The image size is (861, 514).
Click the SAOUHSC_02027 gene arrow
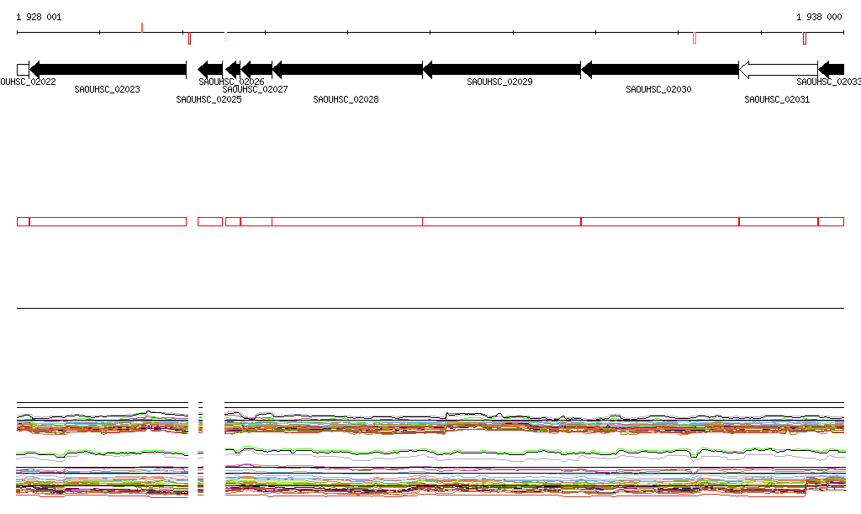256,70
